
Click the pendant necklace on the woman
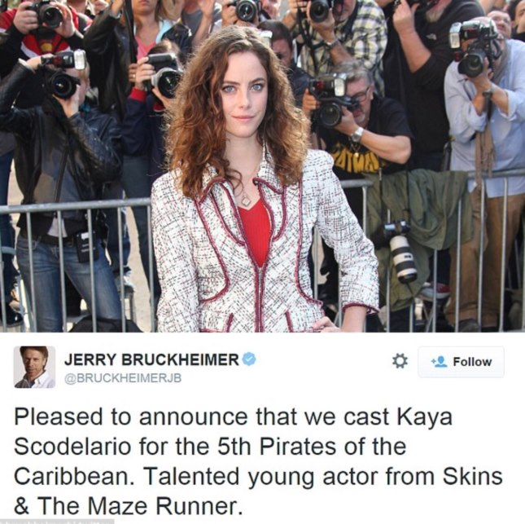coord(247,201)
